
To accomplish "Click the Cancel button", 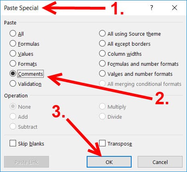I will tap(160, 162).
